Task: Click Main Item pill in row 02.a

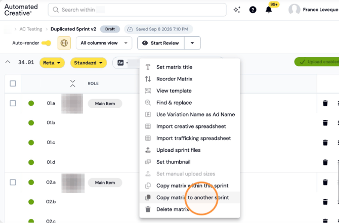Action: pos(105,183)
